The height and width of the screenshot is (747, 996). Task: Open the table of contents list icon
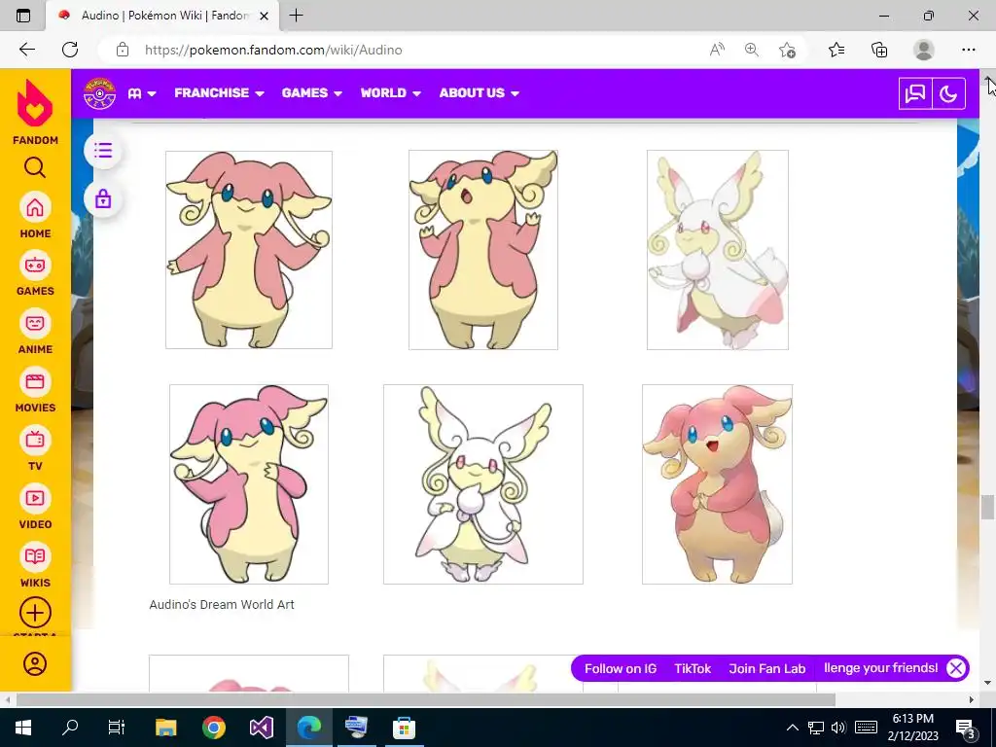103,151
